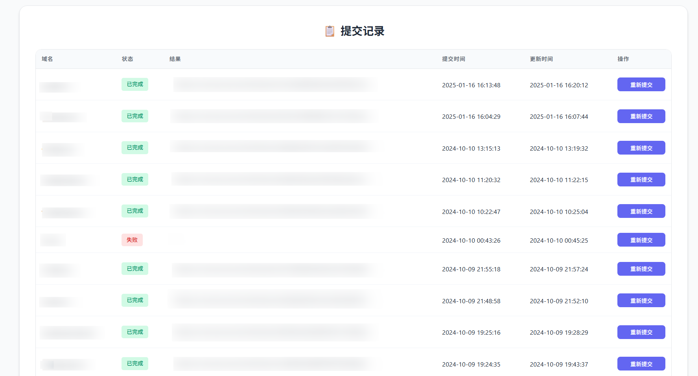Resubmit the failed 2024-10-10 00:43:26 record
This screenshot has height=376, width=698.
[x=641, y=240]
